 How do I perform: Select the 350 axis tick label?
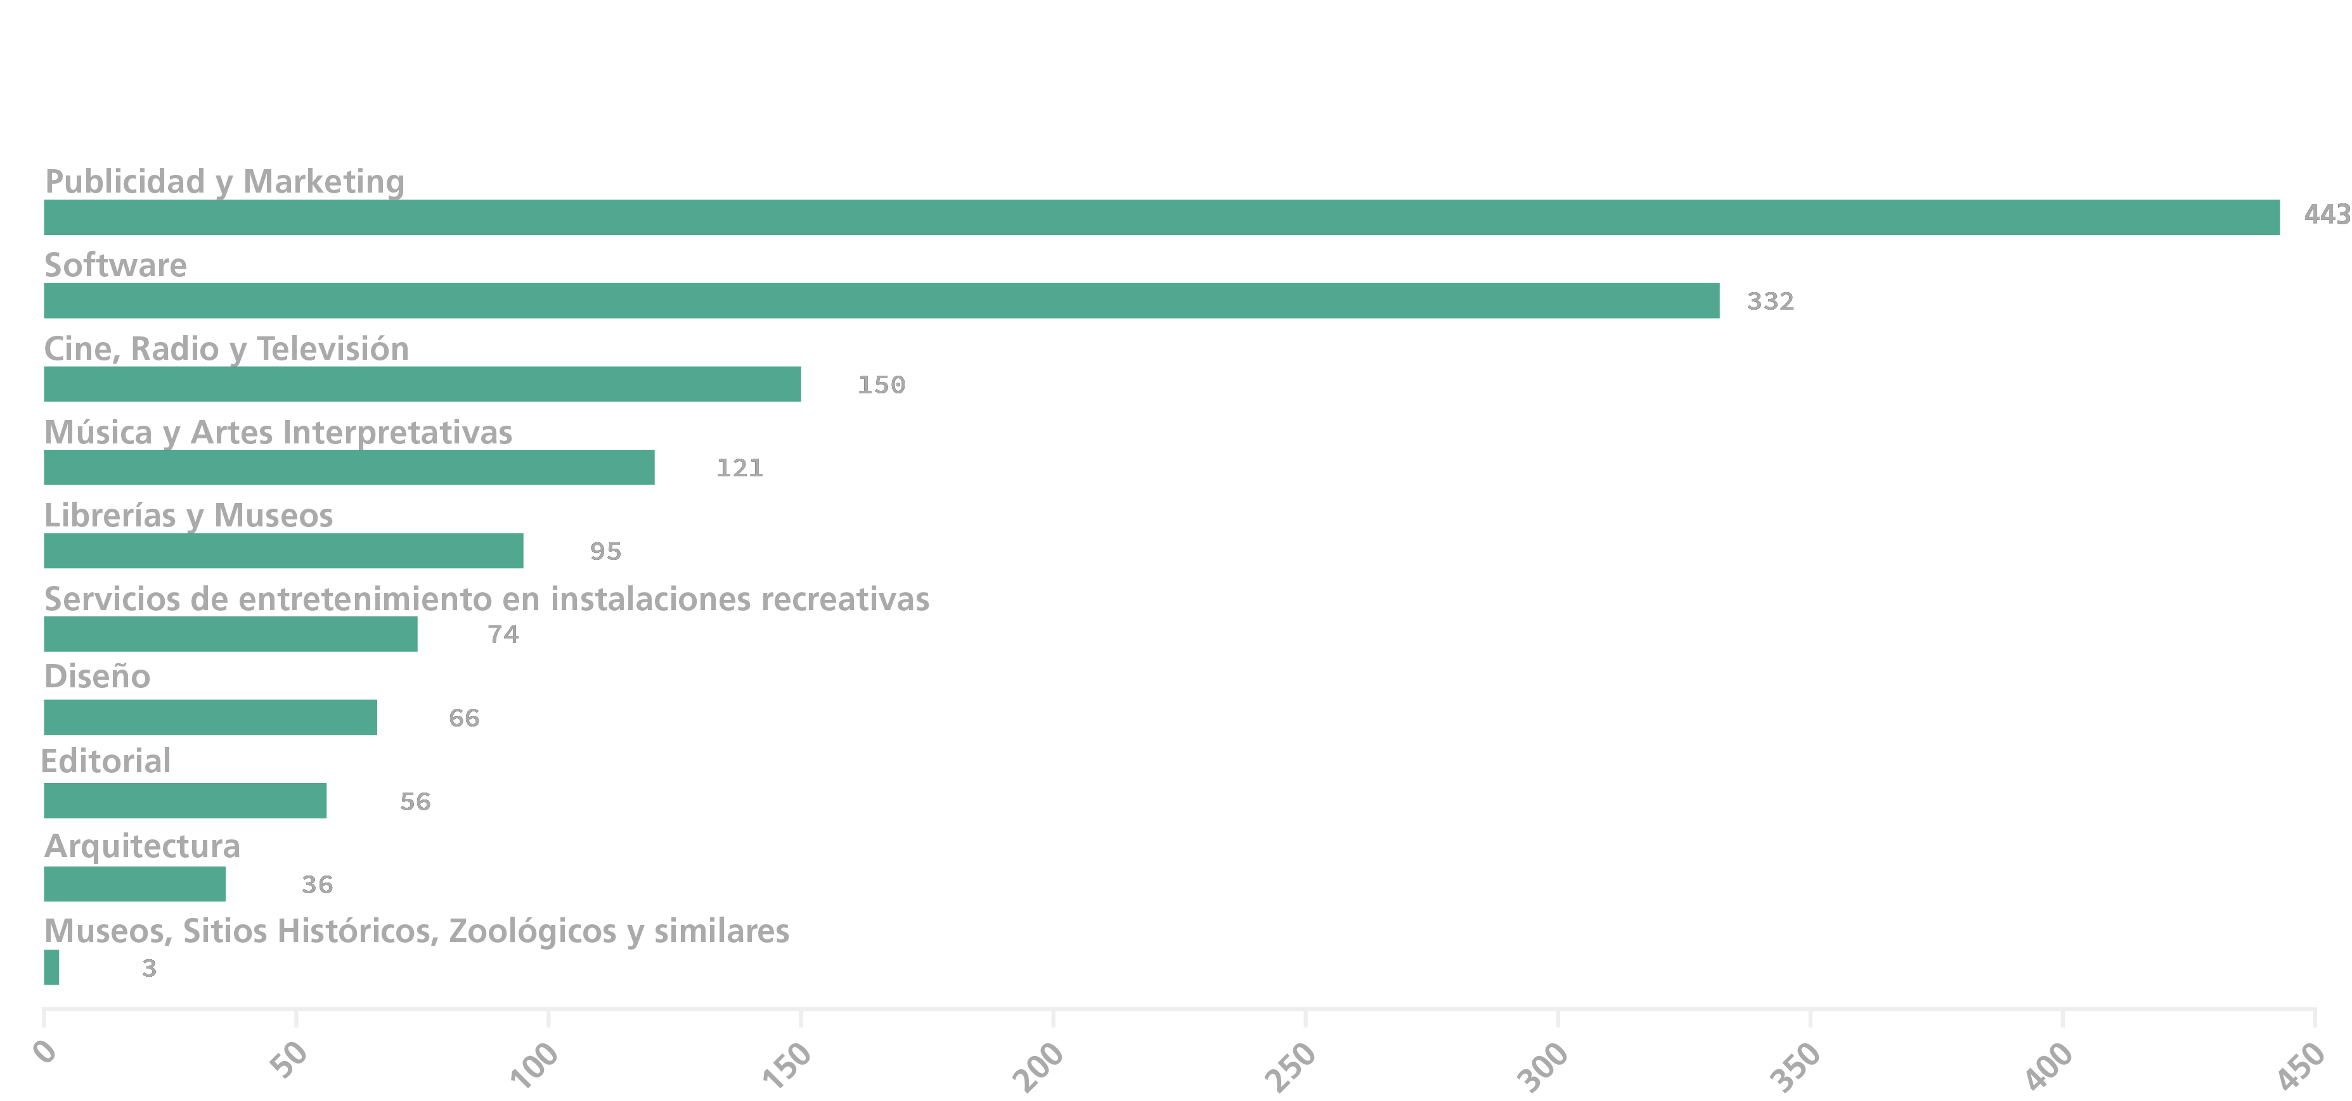[1795, 1066]
